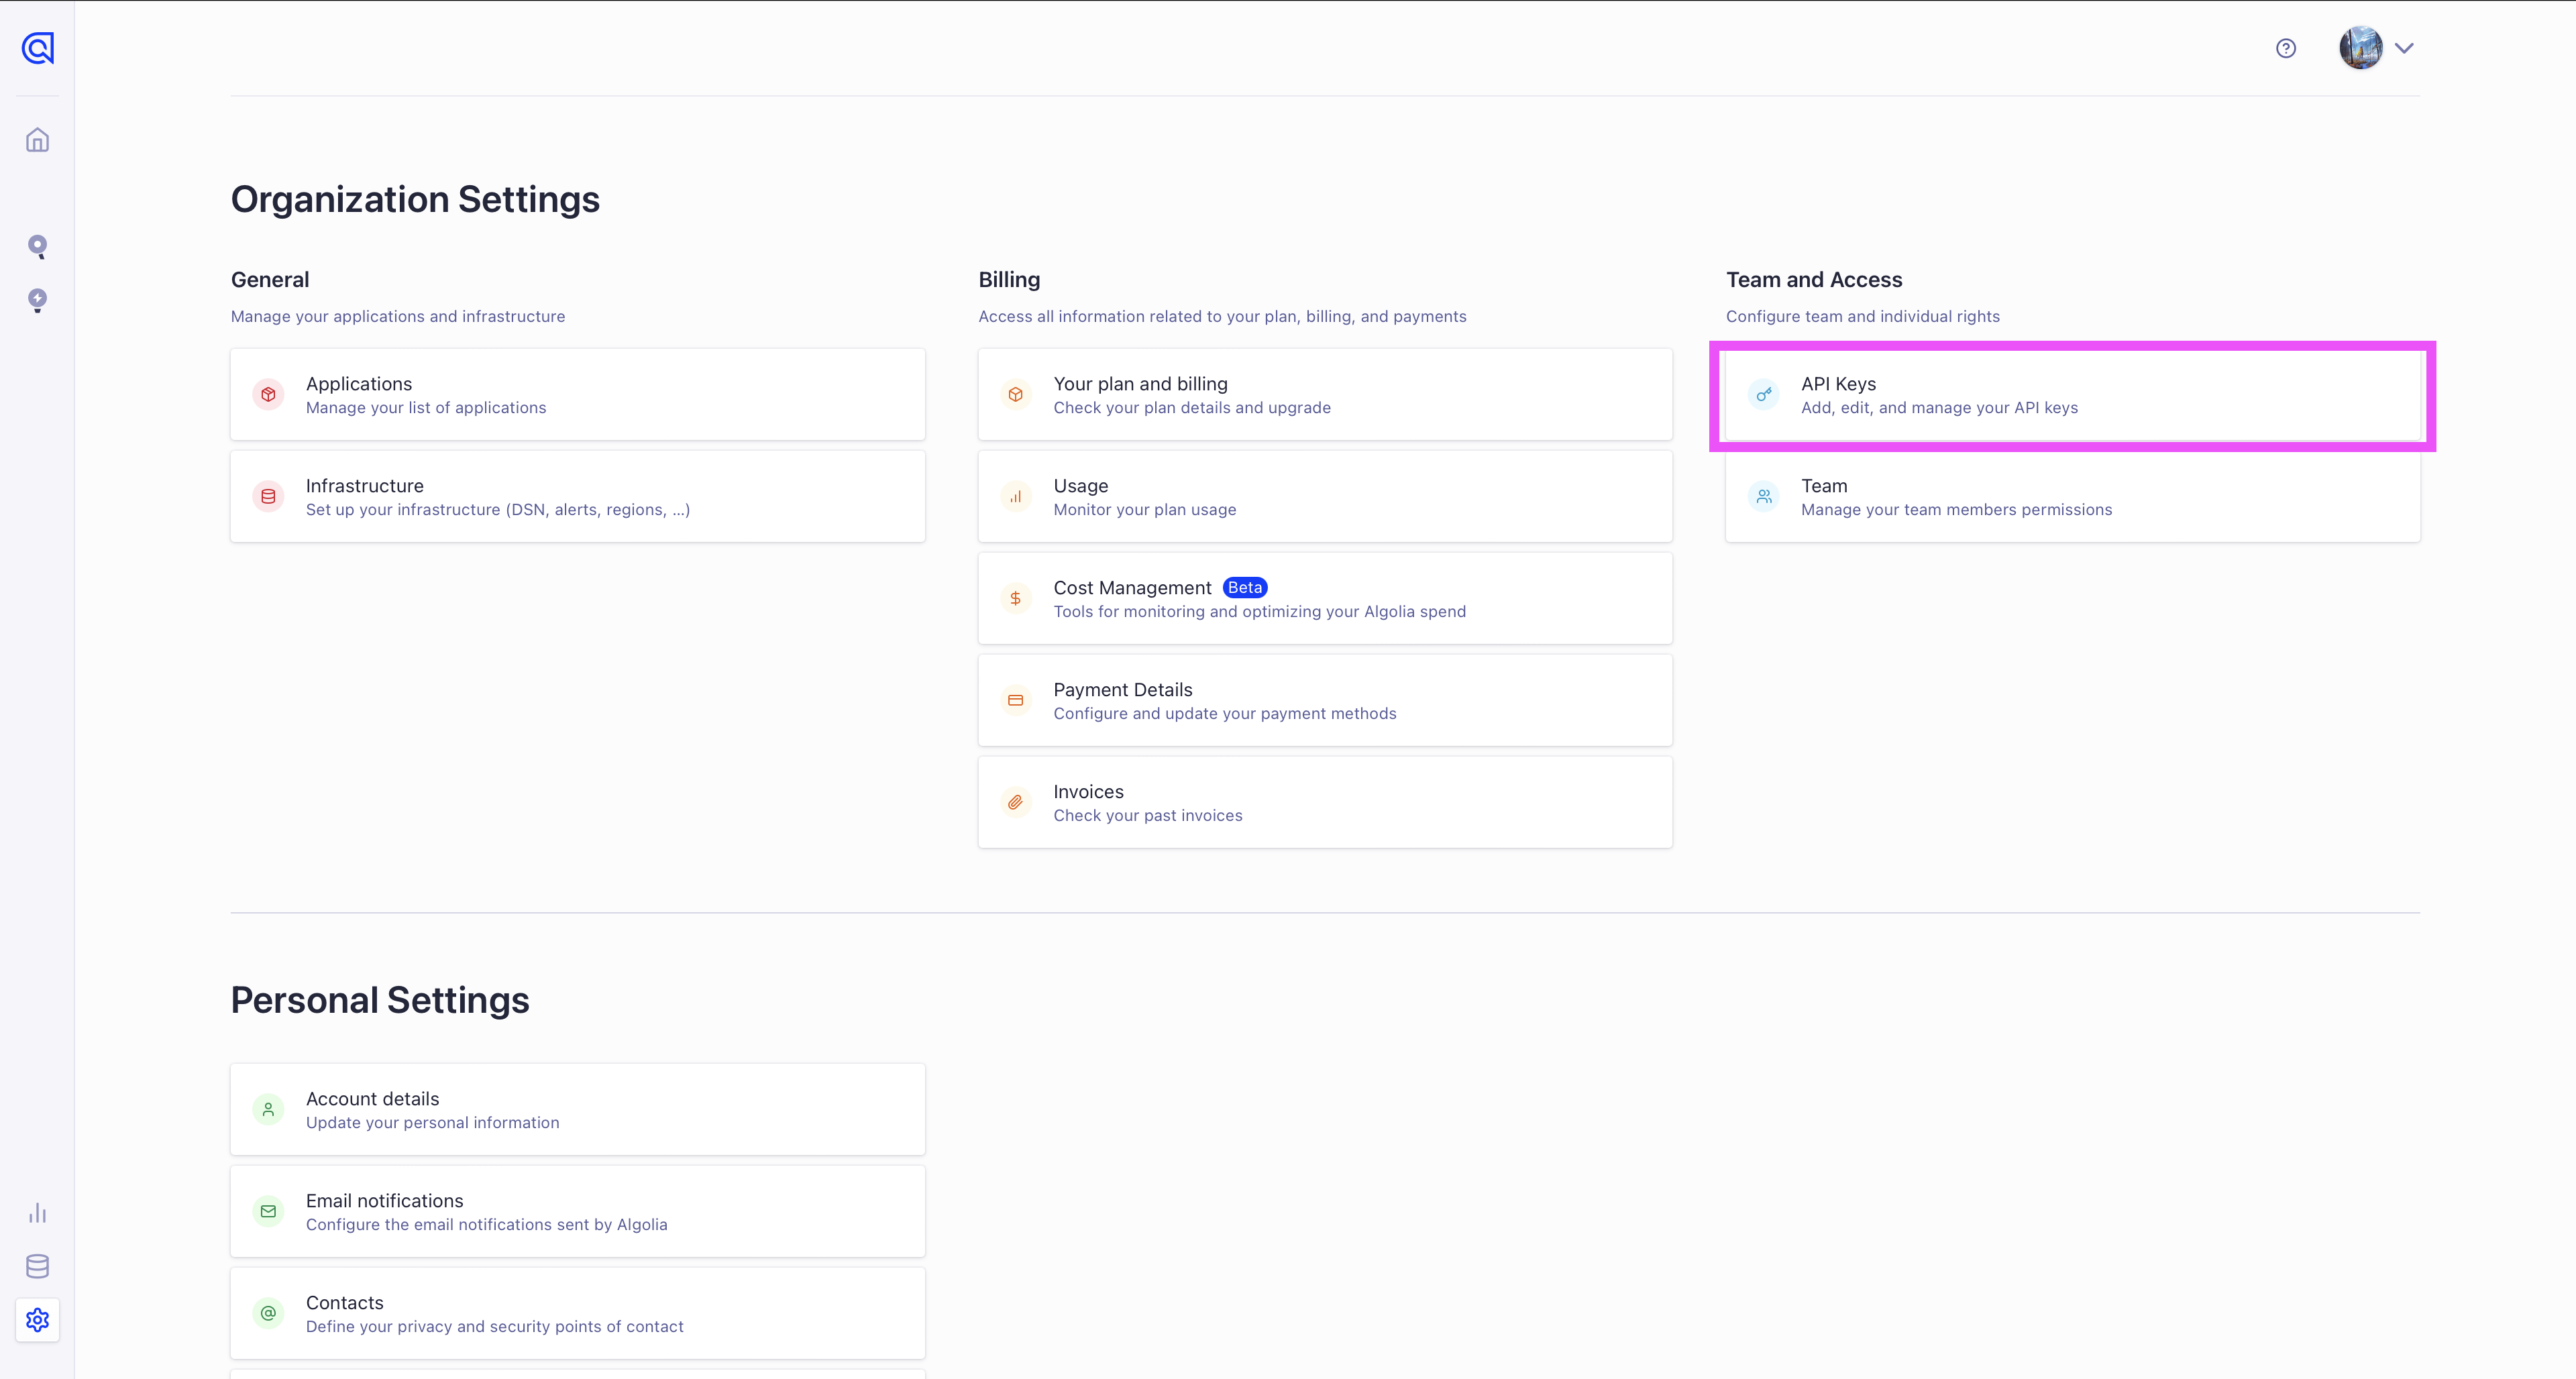This screenshot has height=1379, width=2576.
Task: Click the user profile avatar
Action: pyautogui.click(x=2360, y=48)
